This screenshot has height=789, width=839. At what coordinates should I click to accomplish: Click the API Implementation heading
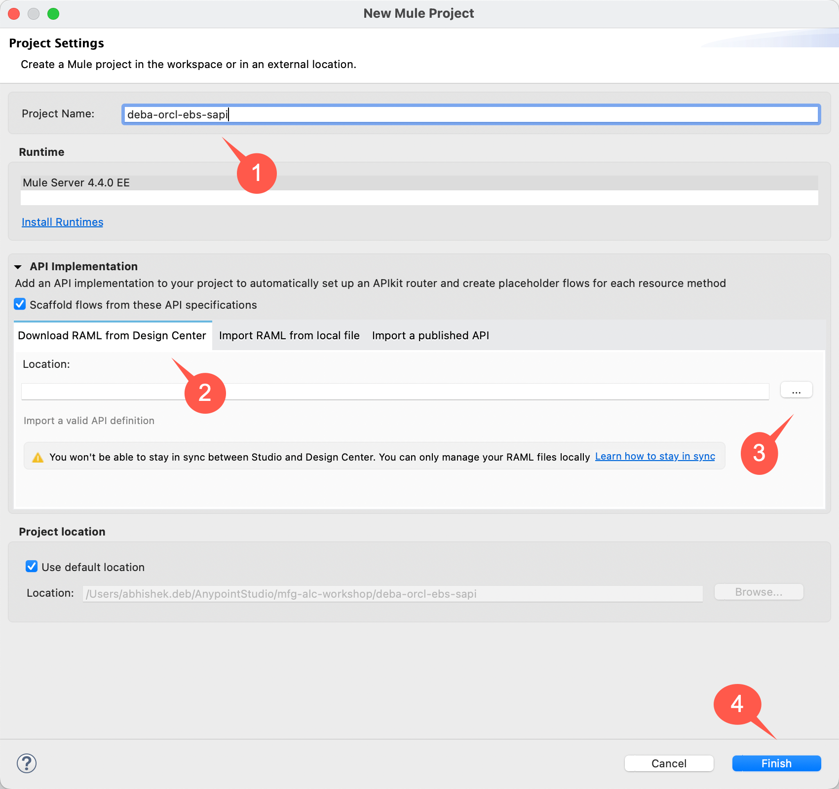click(x=83, y=267)
